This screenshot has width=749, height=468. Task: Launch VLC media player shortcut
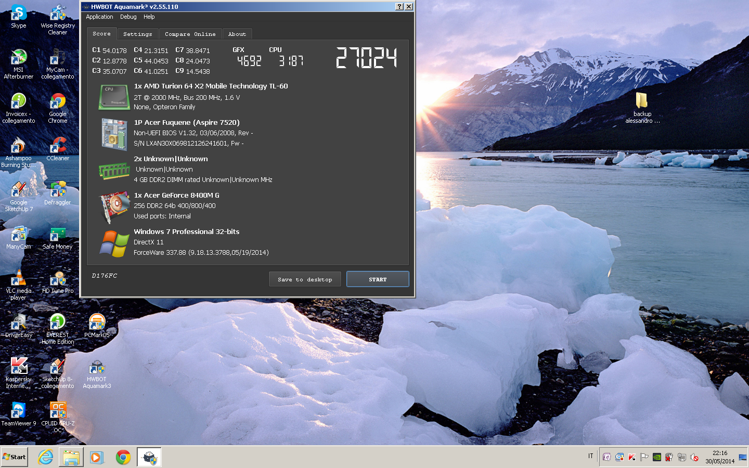pos(19,284)
